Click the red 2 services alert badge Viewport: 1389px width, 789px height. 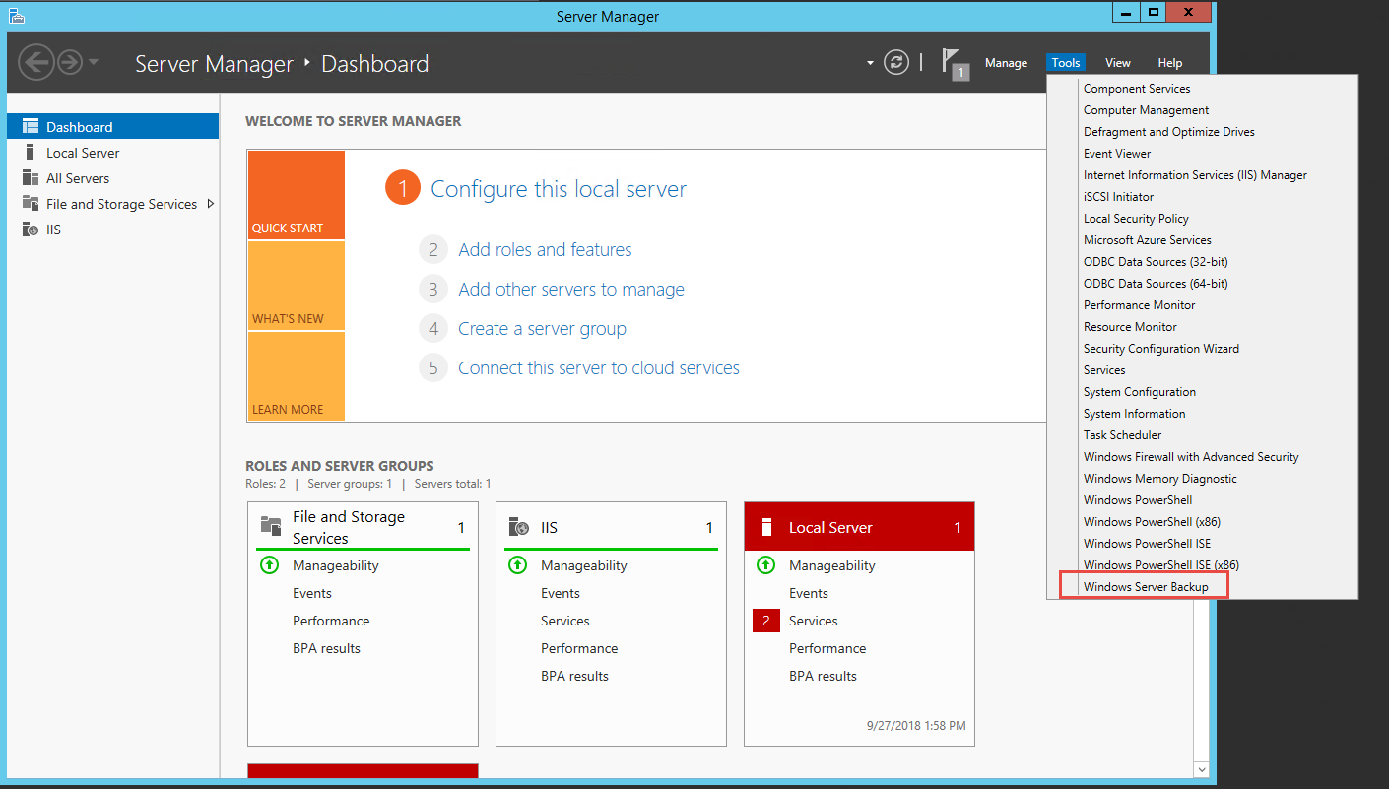[x=766, y=621]
